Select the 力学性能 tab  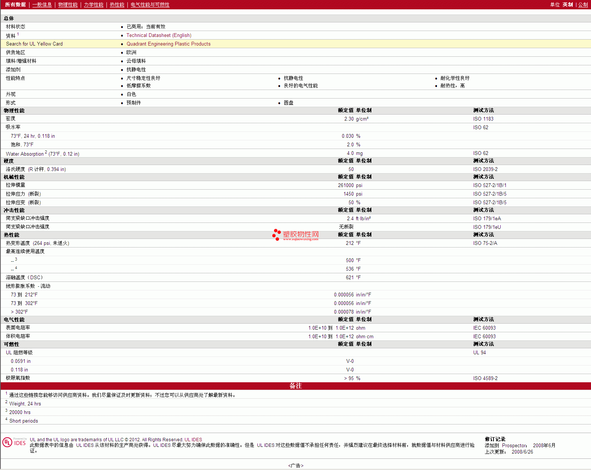pos(93,5)
